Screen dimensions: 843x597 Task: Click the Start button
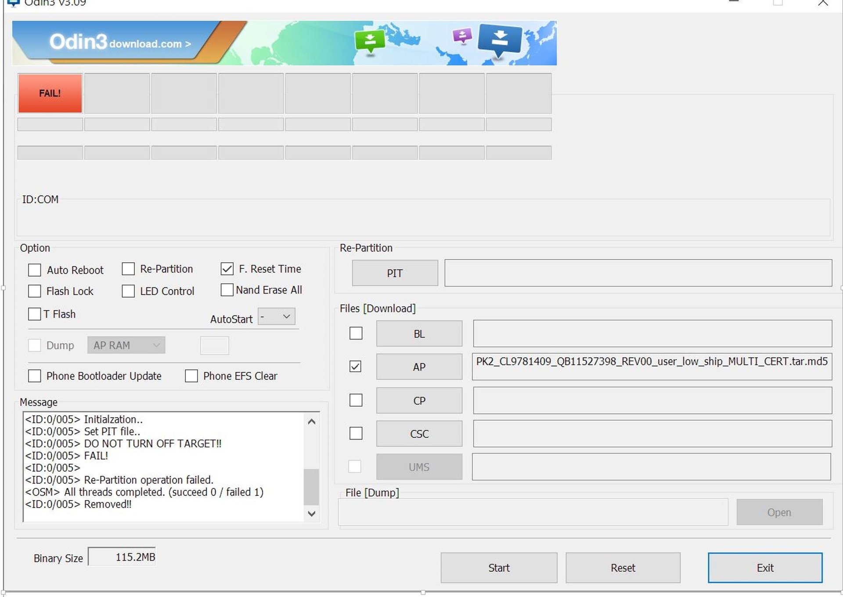pyautogui.click(x=499, y=568)
